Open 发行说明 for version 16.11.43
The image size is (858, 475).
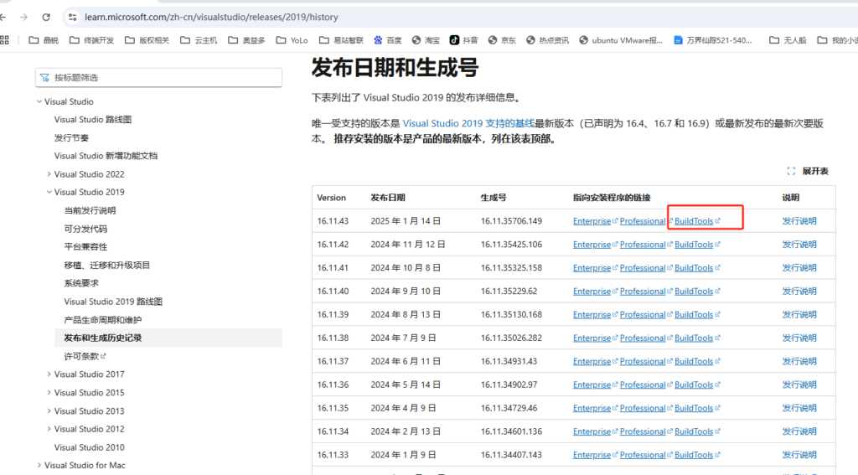click(x=799, y=221)
